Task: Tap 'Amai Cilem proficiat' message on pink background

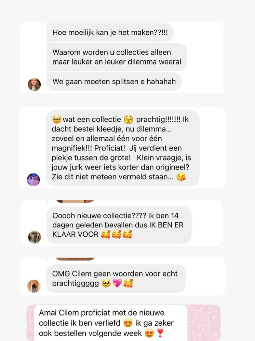Action: (111, 323)
